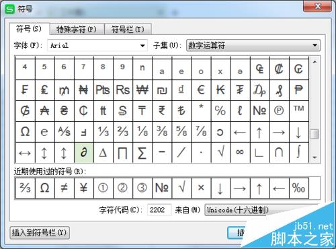Open the 符号栏(T) tab
This screenshot has width=336, height=249.
(128, 30)
